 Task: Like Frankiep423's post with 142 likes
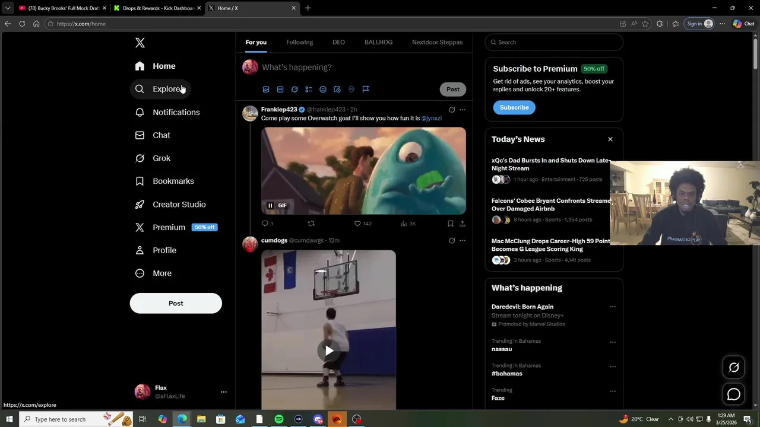click(363, 224)
